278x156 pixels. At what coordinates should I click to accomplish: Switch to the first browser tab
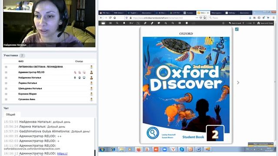[x=105, y=13]
